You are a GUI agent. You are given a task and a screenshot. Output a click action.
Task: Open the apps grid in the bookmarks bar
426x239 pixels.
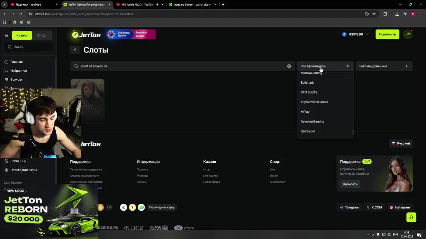tap(4, 22)
